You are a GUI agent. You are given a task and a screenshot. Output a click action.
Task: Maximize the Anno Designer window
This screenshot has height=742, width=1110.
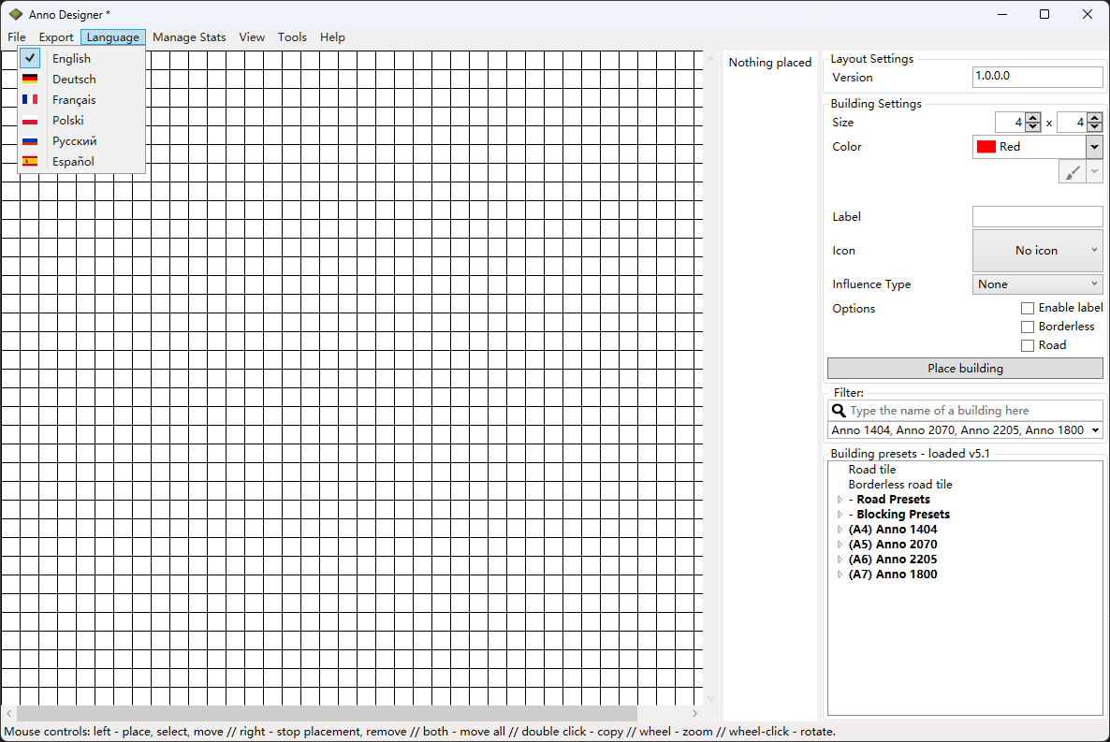[x=1044, y=14]
